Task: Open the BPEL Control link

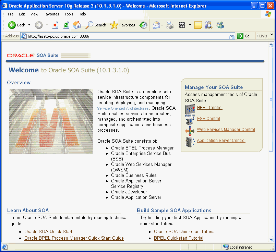Action: coord(209,108)
